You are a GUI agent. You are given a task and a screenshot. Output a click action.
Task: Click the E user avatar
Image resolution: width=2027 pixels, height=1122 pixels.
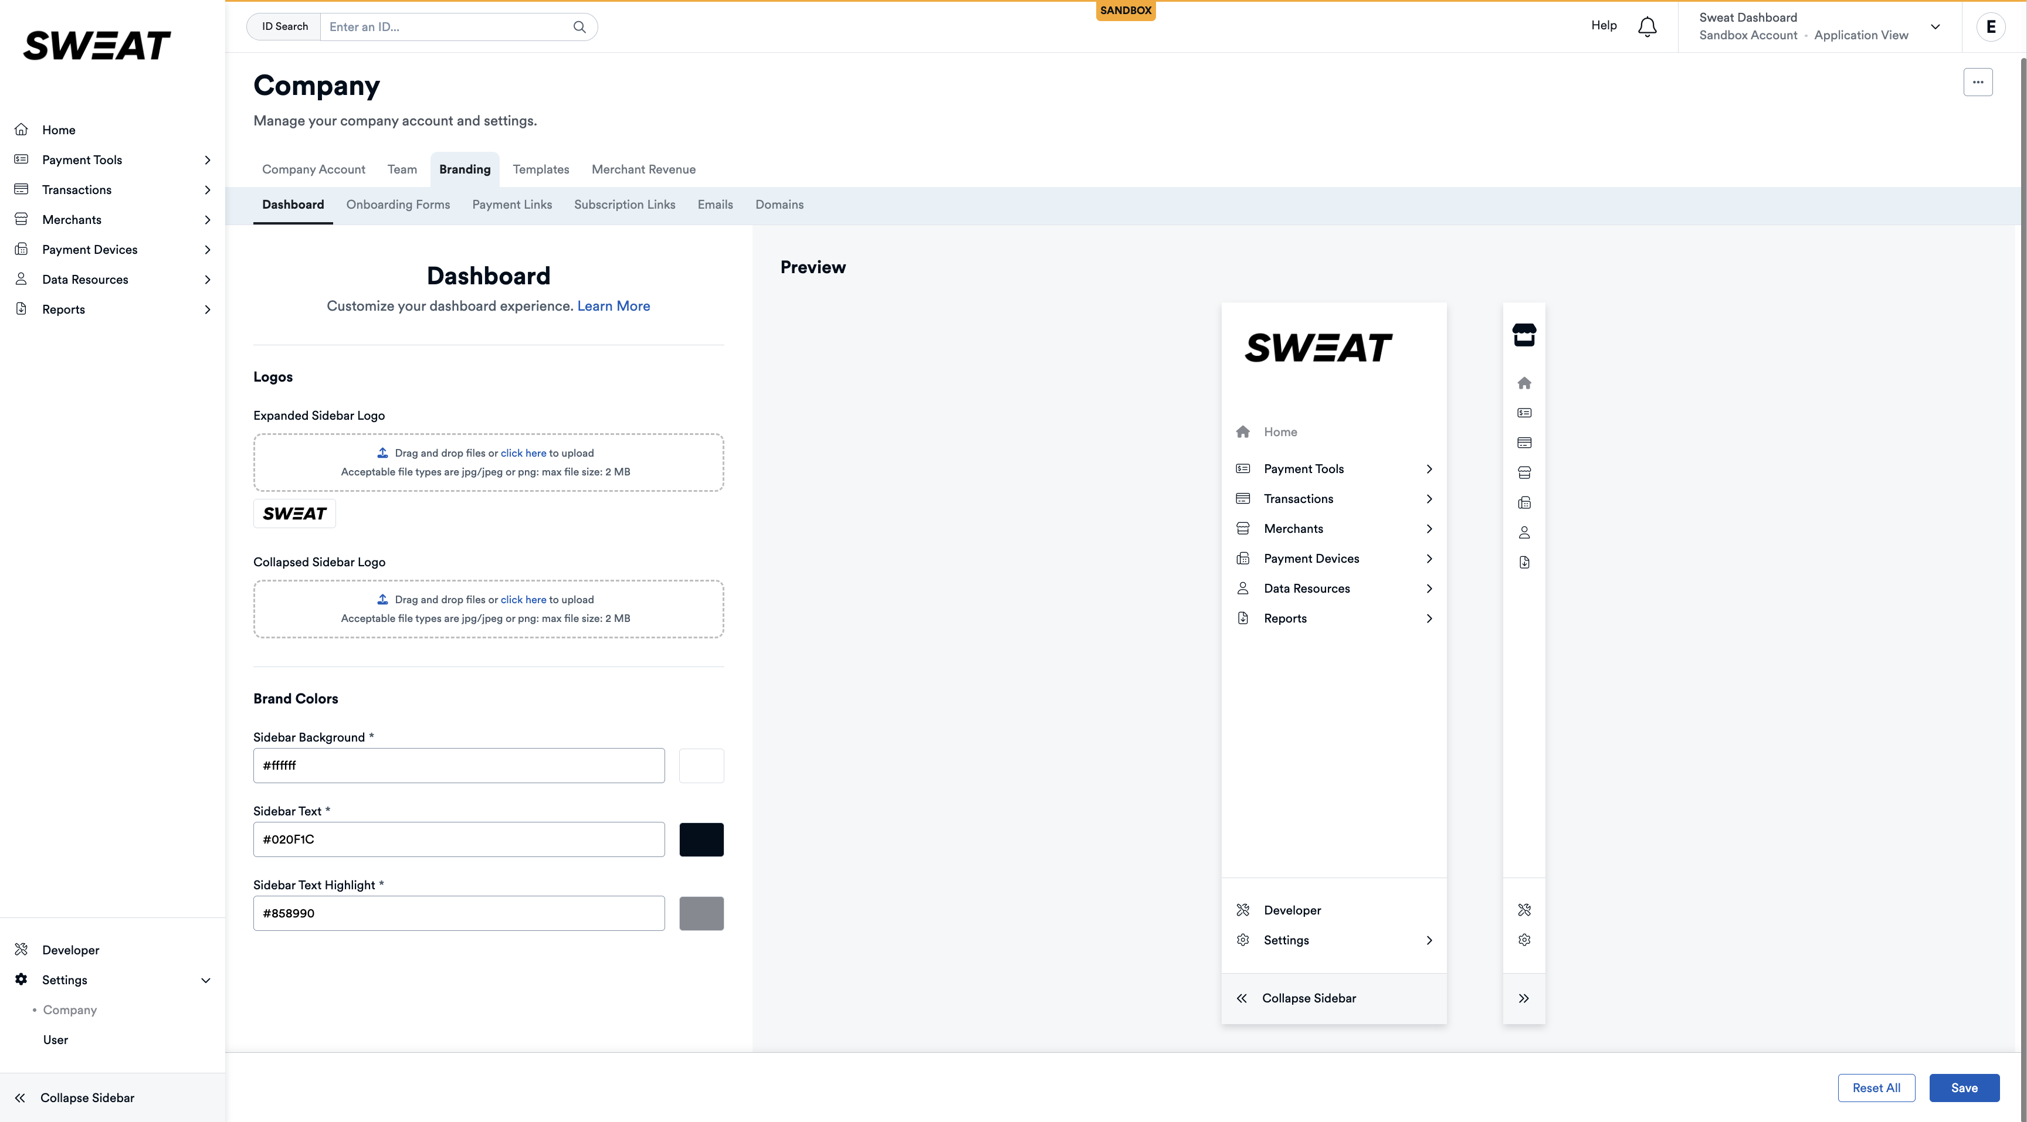click(1991, 27)
